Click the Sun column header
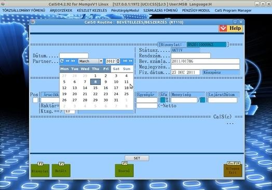This screenshot has width=272, height=190. point(127,69)
